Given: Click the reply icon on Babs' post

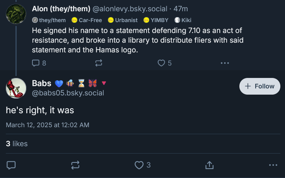Looking at the screenshot, I should coord(12,165).
